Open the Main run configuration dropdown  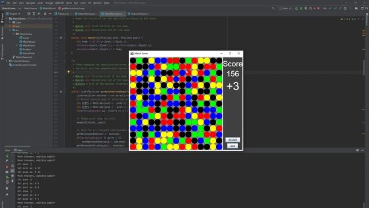pos(285,8)
